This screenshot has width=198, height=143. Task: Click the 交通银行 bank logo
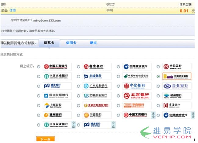[x=97, y=76]
